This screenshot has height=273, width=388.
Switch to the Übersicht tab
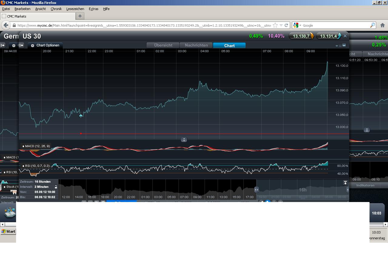click(x=163, y=45)
